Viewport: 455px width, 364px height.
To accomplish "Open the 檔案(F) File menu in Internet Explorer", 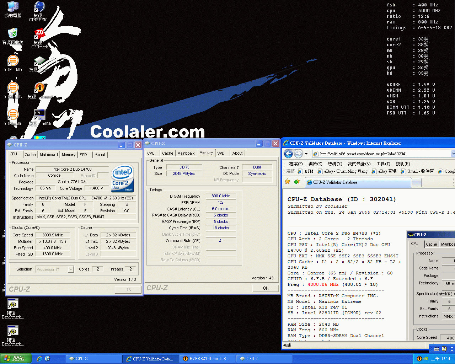I will tap(296, 164).
